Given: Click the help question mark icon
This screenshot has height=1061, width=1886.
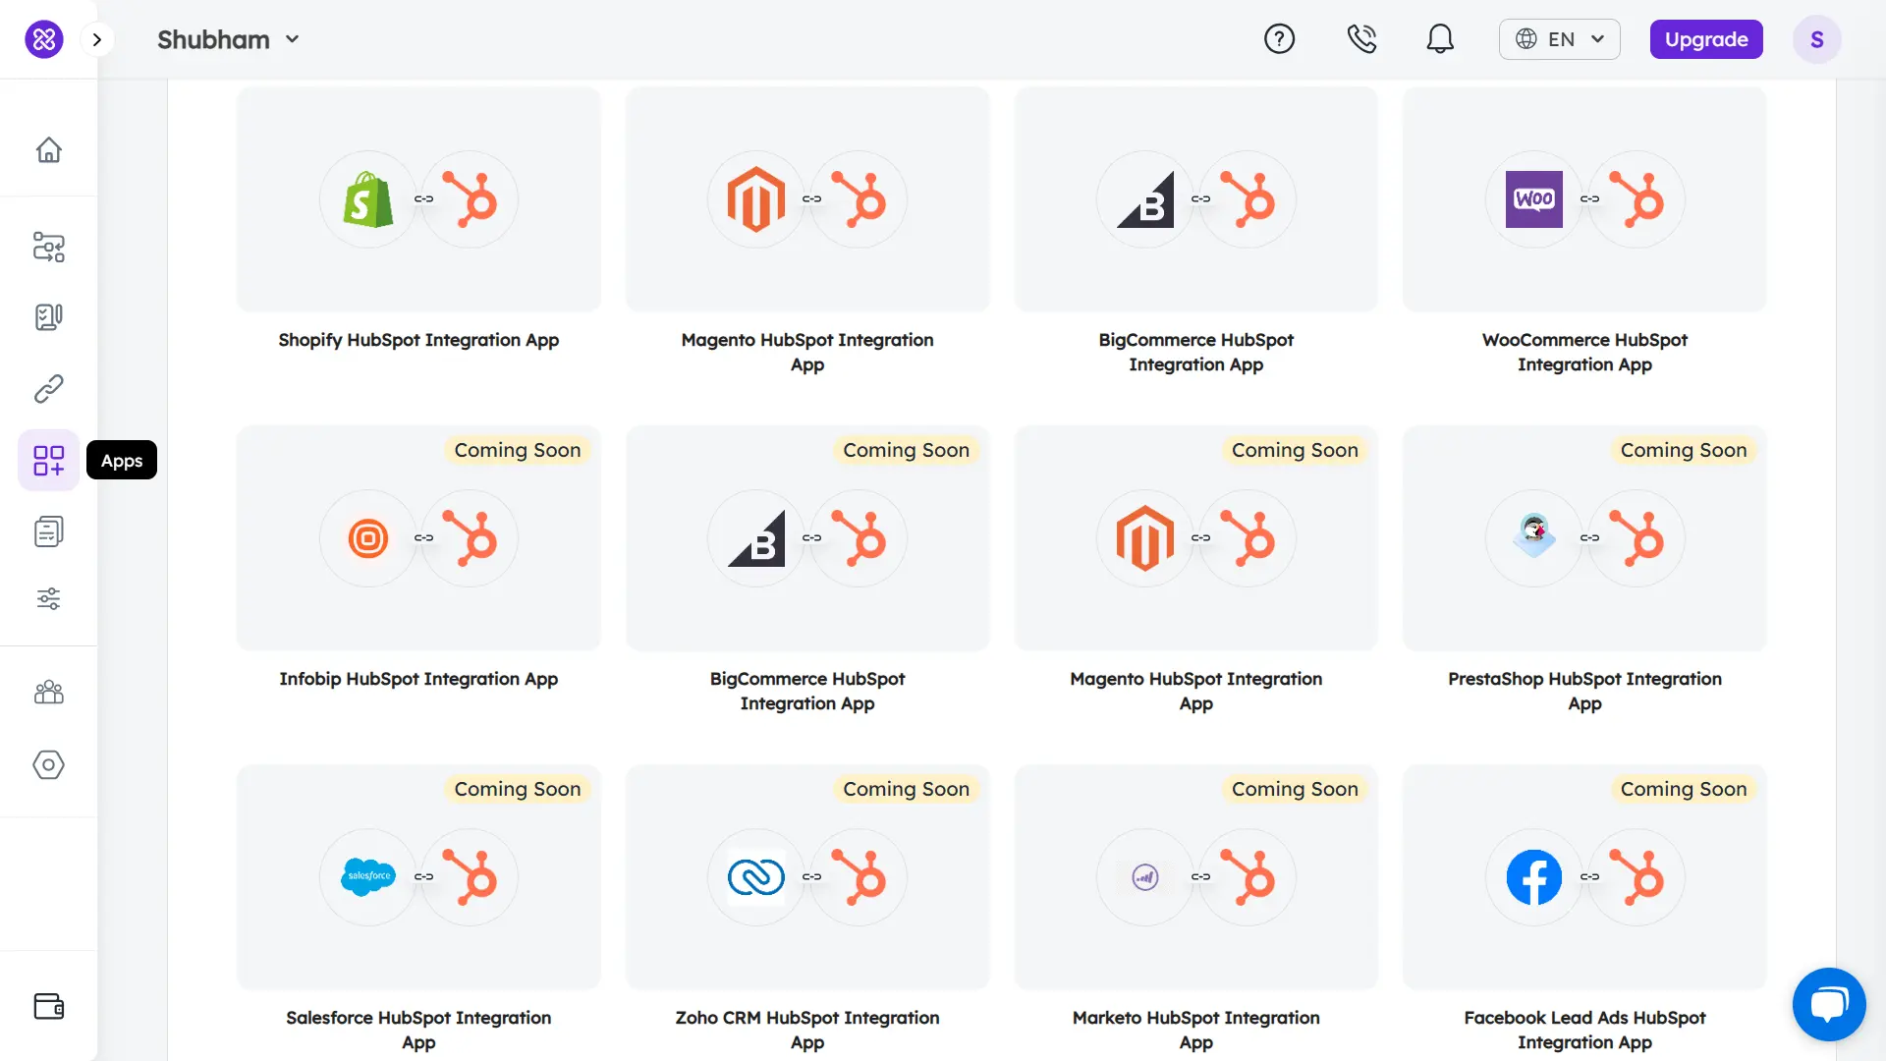Looking at the screenshot, I should click(1279, 39).
